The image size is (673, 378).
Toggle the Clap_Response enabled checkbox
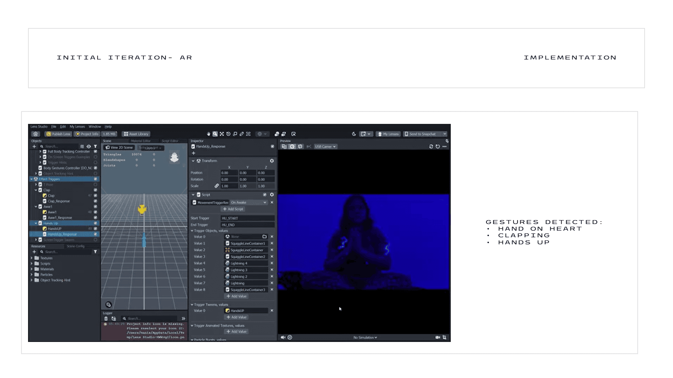(95, 201)
